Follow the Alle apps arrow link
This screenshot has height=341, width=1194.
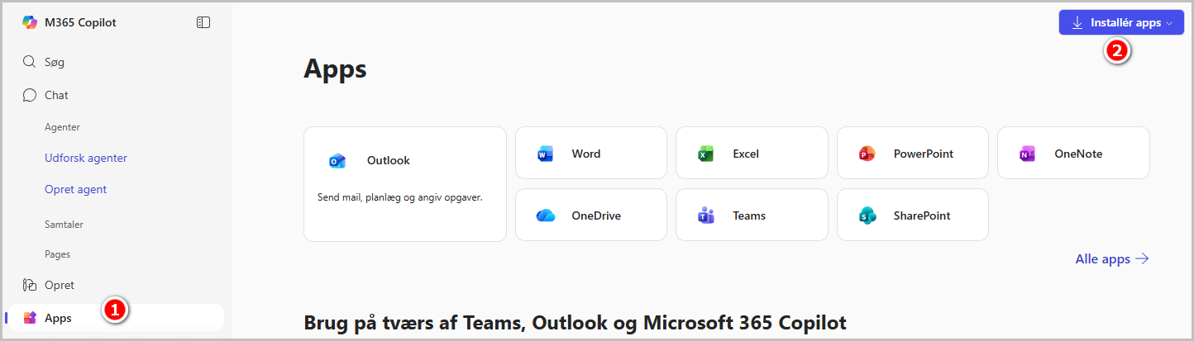1112,259
